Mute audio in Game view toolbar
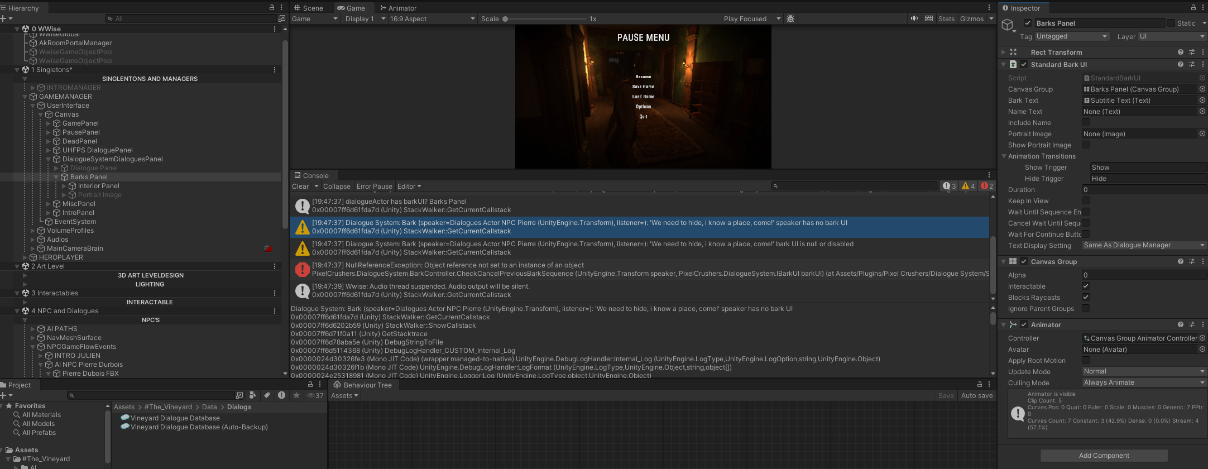 pyautogui.click(x=914, y=18)
